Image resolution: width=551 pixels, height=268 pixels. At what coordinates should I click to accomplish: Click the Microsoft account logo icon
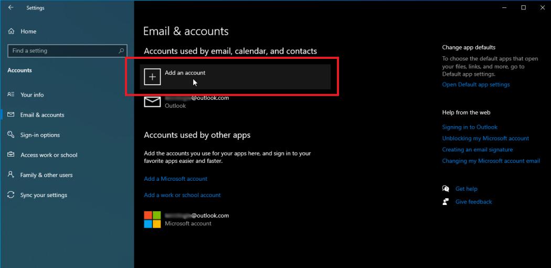click(x=153, y=220)
